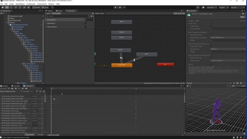Toggle Loop Pose checkbox in Inspector
Image resolution: width=247 pixels, height=139 pixels.
tap(211, 26)
